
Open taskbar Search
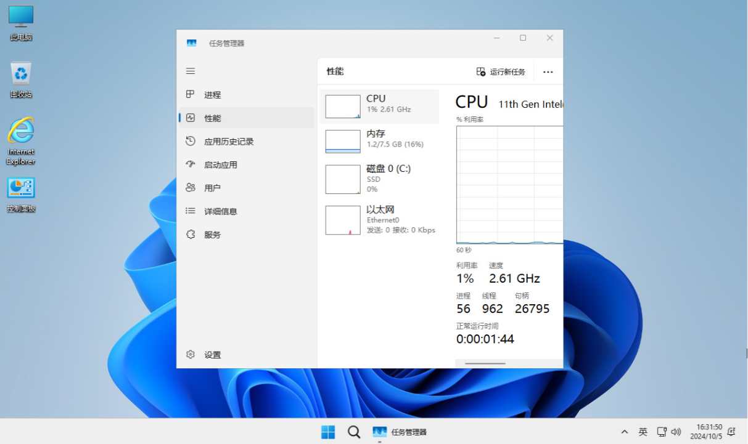pos(354,432)
